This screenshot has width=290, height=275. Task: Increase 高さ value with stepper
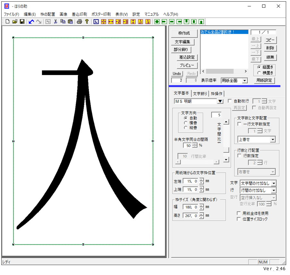coord(201,214)
